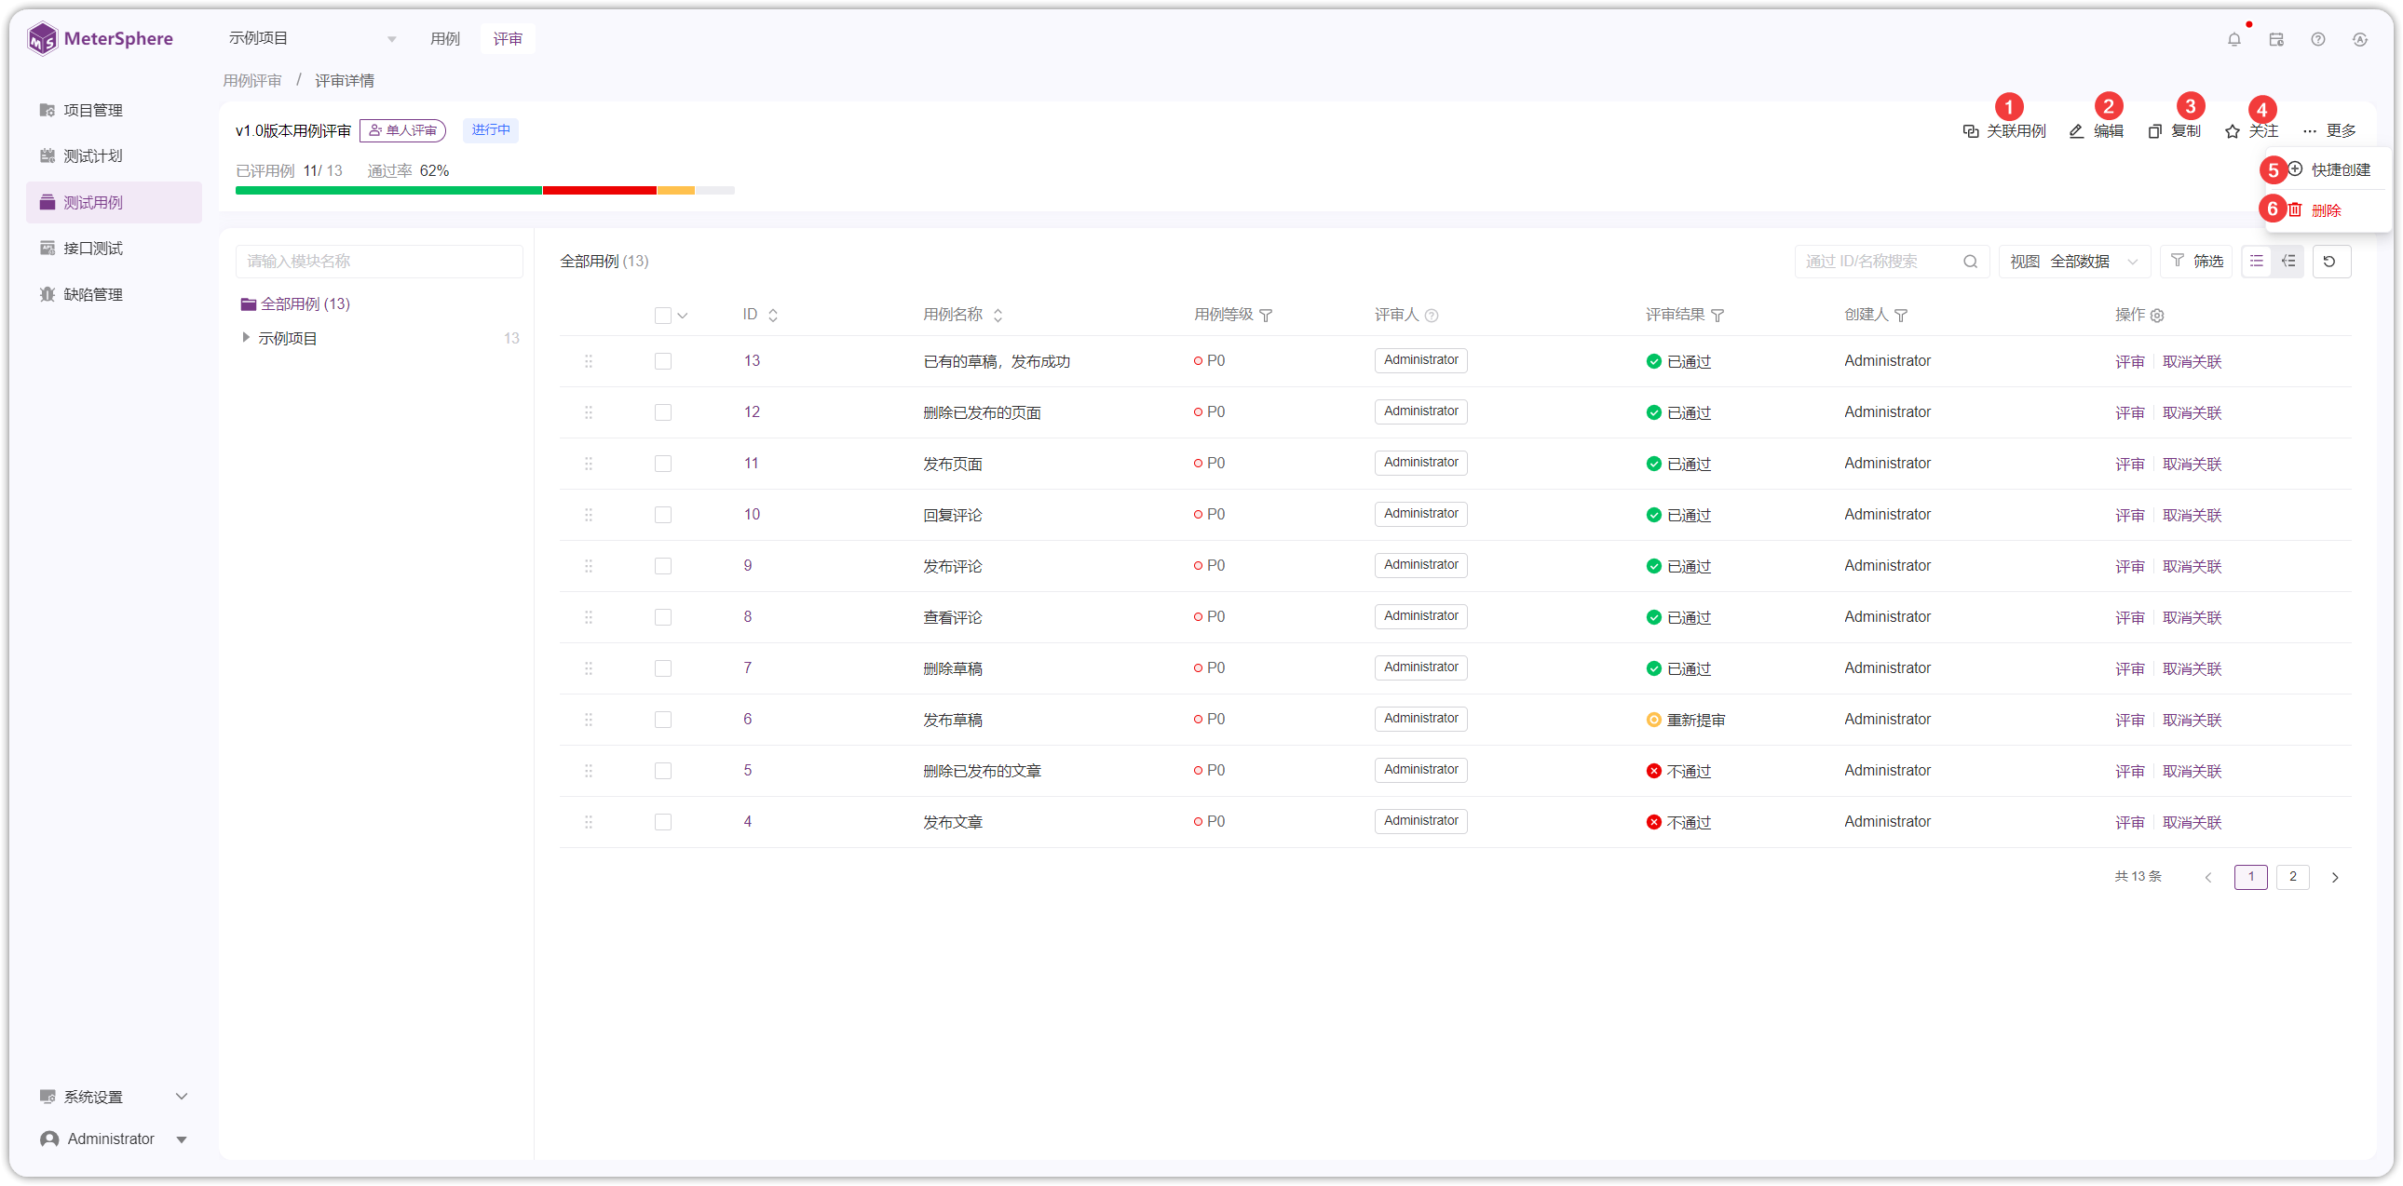Focus the 请输入模块名称 search field
This screenshot has height=1186, width=2403.
click(379, 261)
